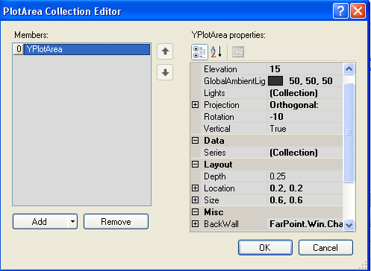371x271 pixels.
Task: Click the Projection value Orthogonal
Action: [294, 105]
